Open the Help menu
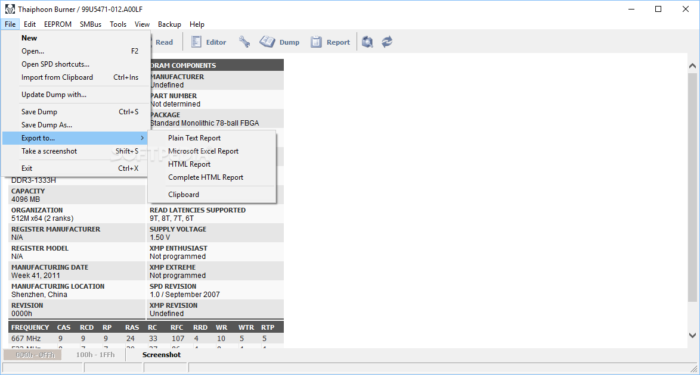Viewport: 700px width, 375px height. [197, 24]
